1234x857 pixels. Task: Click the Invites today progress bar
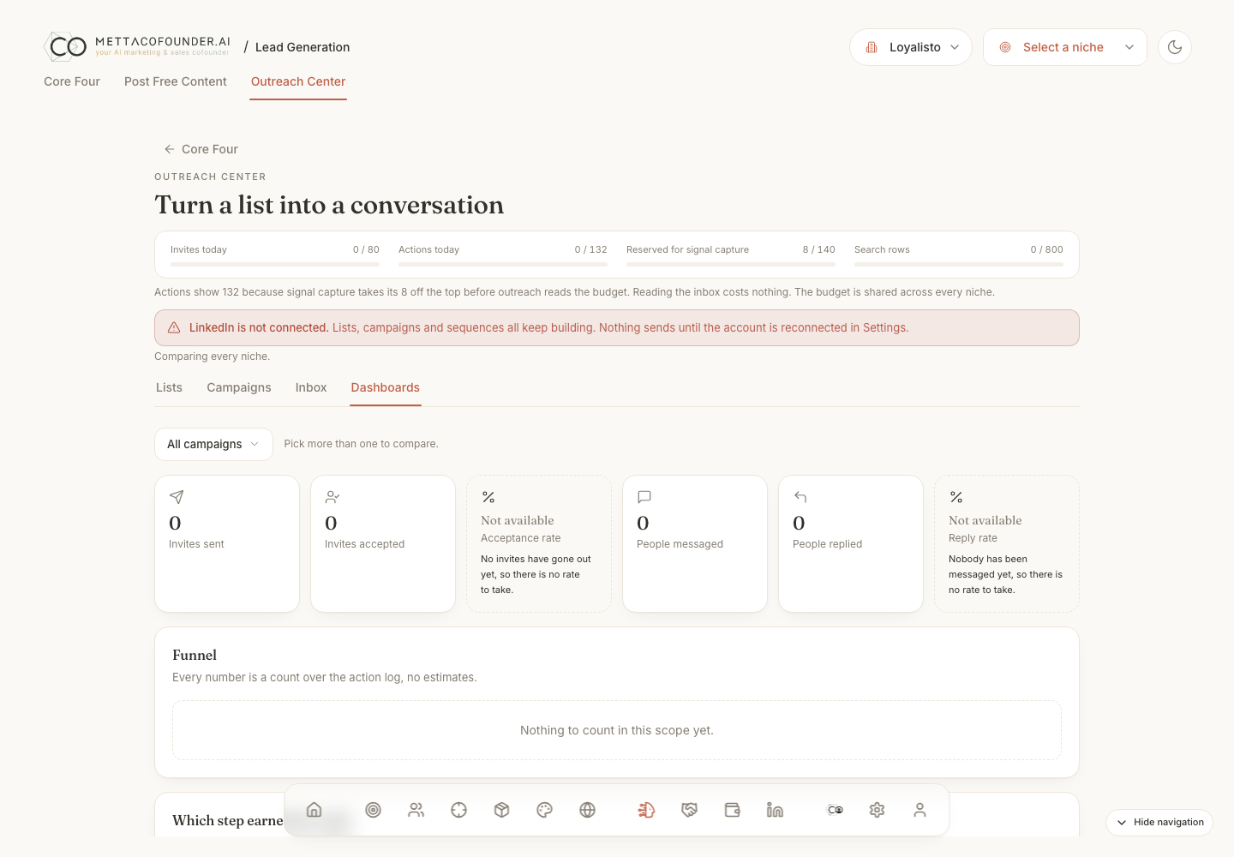(x=275, y=265)
